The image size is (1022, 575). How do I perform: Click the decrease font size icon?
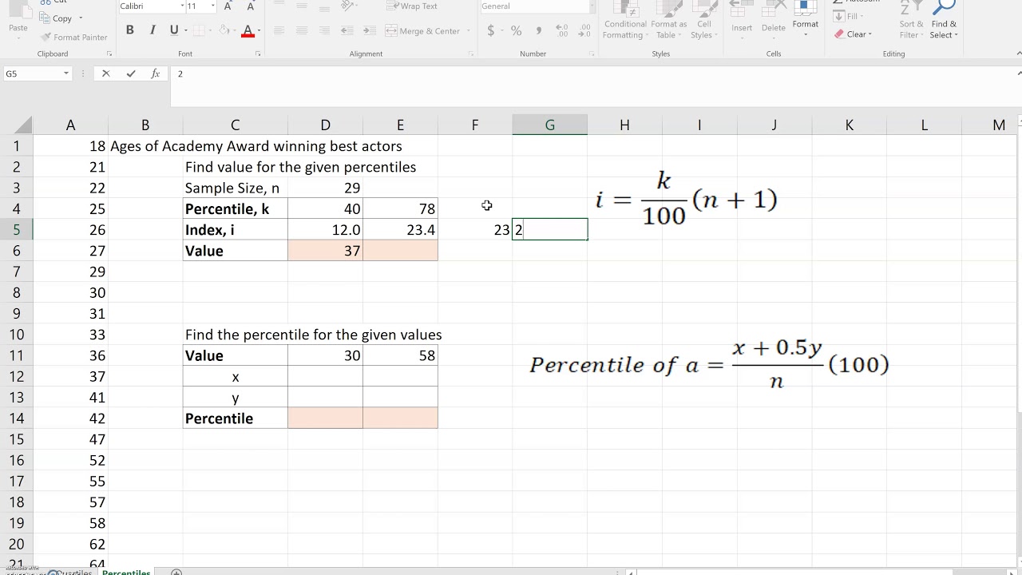250,6
